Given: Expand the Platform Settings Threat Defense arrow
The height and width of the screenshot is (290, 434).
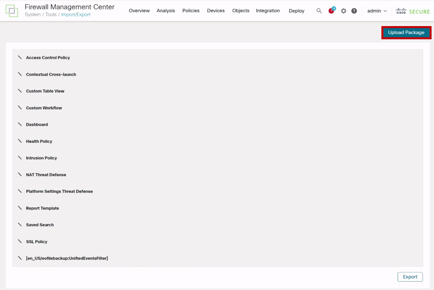Looking at the screenshot, I should click(x=20, y=191).
